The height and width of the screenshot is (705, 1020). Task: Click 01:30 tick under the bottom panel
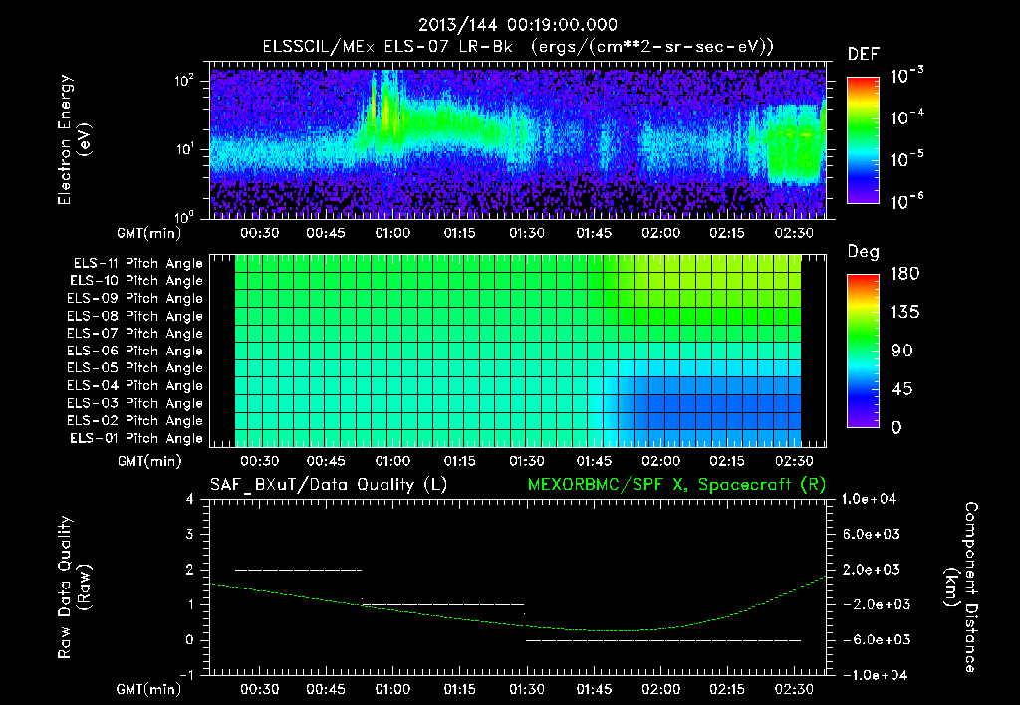[x=526, y=690]
